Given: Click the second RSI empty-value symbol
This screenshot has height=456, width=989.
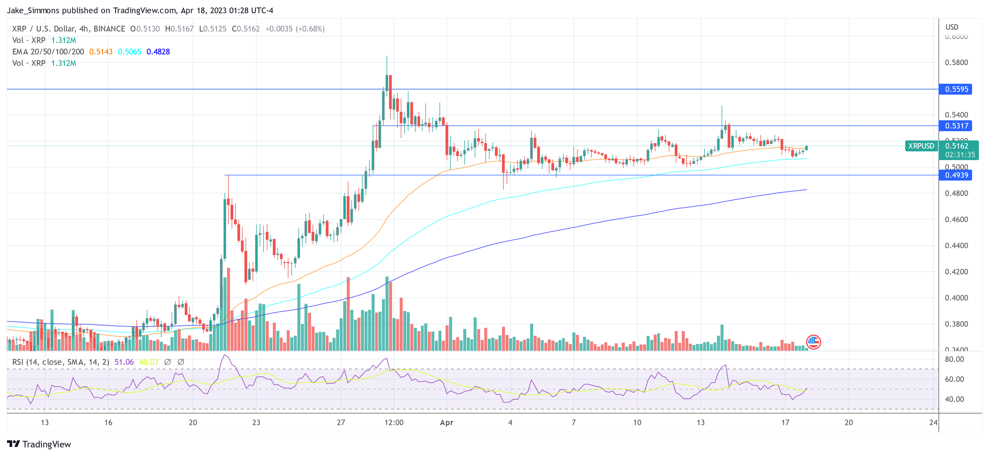Looking at the screenshot, I should (181, 362).
